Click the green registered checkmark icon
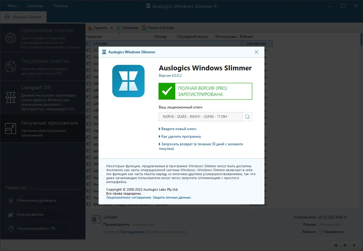The width and height of the screenshot is (363, 251). pyautogui.click(x=167, y=91)
